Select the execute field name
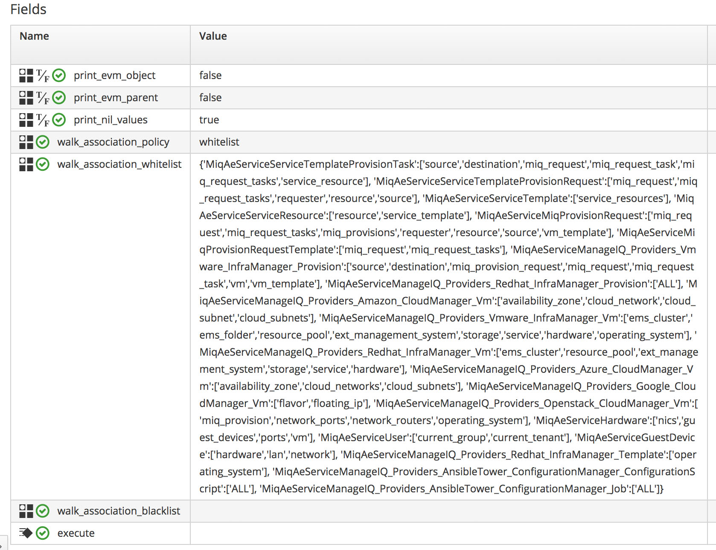 coord(76,533)
